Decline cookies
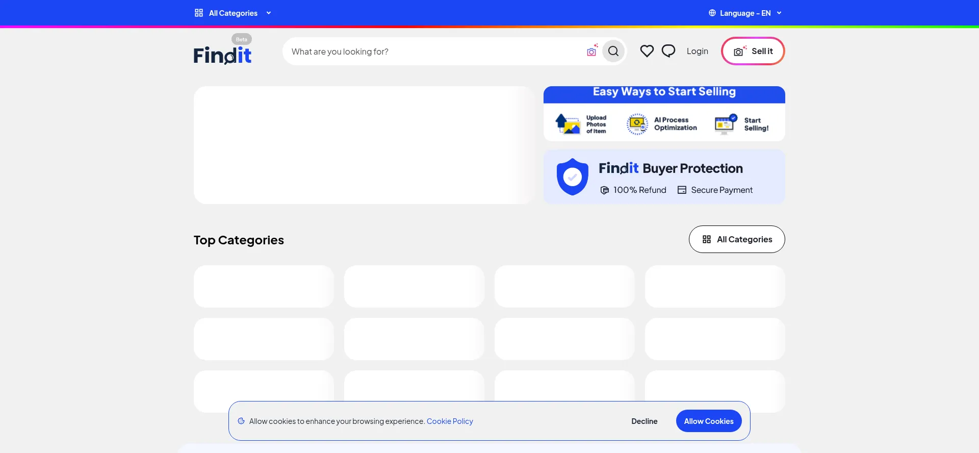This screenshot has width=979, height=453. point(645,421)
